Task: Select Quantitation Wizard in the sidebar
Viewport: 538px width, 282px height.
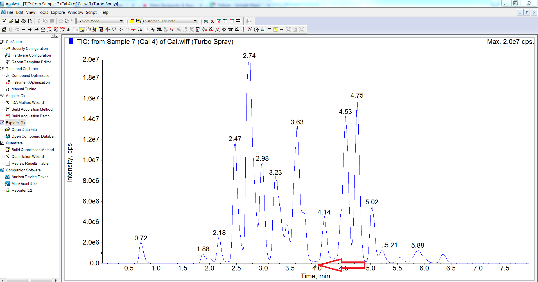Action: [28, 156]
